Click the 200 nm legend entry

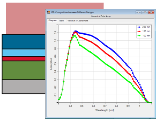point(144,27)
